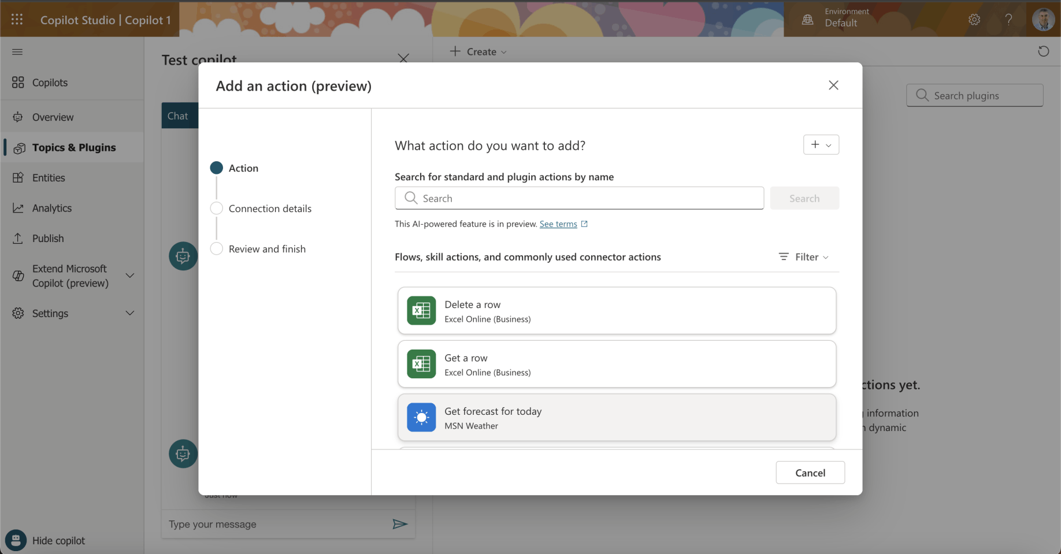Select the Action step indicator

tap(217, 168)
